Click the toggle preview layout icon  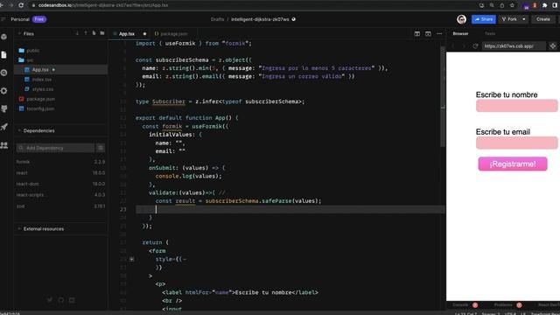(x=428, y=33)
